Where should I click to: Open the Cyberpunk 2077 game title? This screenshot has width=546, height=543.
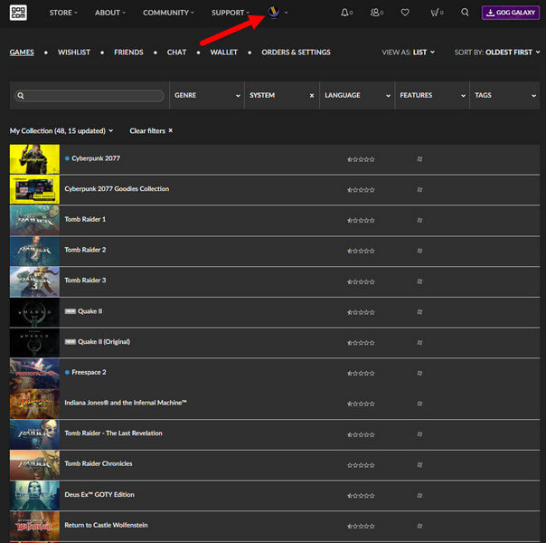click(96, 158)
